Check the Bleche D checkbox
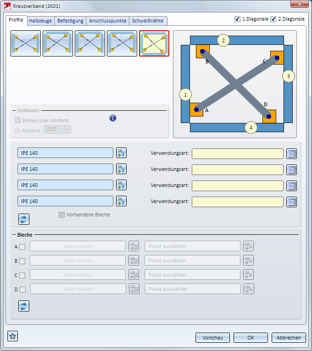The width and height of the screenshot is (312, 351). pyautogui.click(x=22, y=289)
